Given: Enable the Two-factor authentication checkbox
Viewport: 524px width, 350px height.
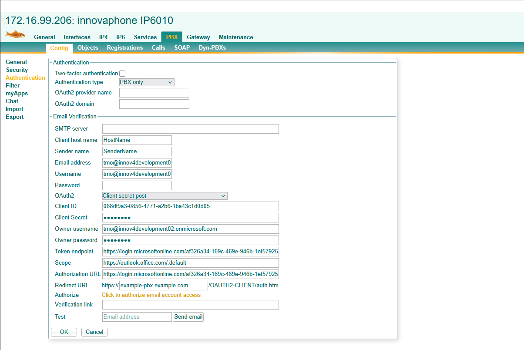Looking at the screenshot, I should pyautogui.click(x=122, y=74).
